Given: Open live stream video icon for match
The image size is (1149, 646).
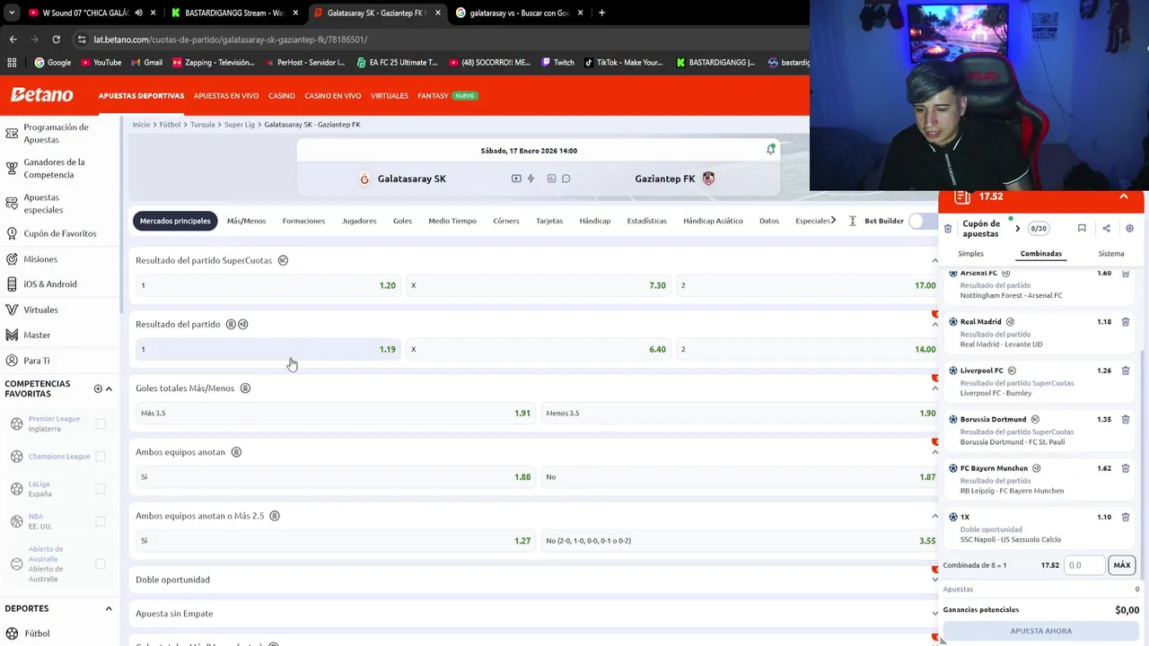Looking at the screenshot, I should pos(516,179).
